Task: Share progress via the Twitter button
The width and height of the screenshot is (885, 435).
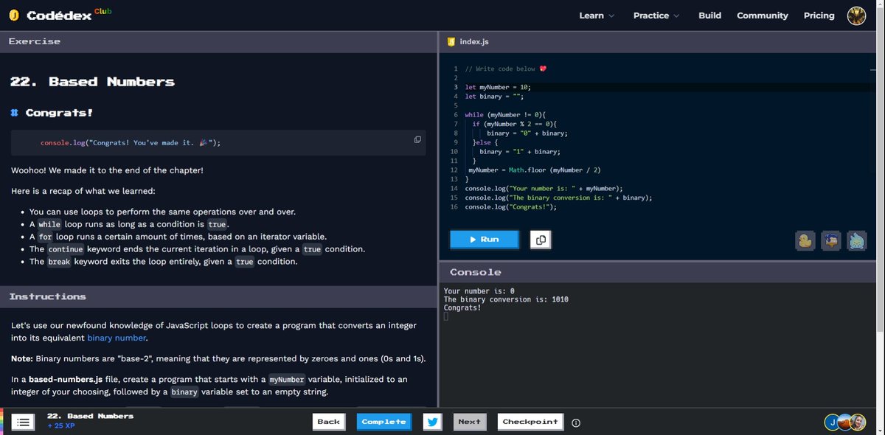Action: coord(433,422)
